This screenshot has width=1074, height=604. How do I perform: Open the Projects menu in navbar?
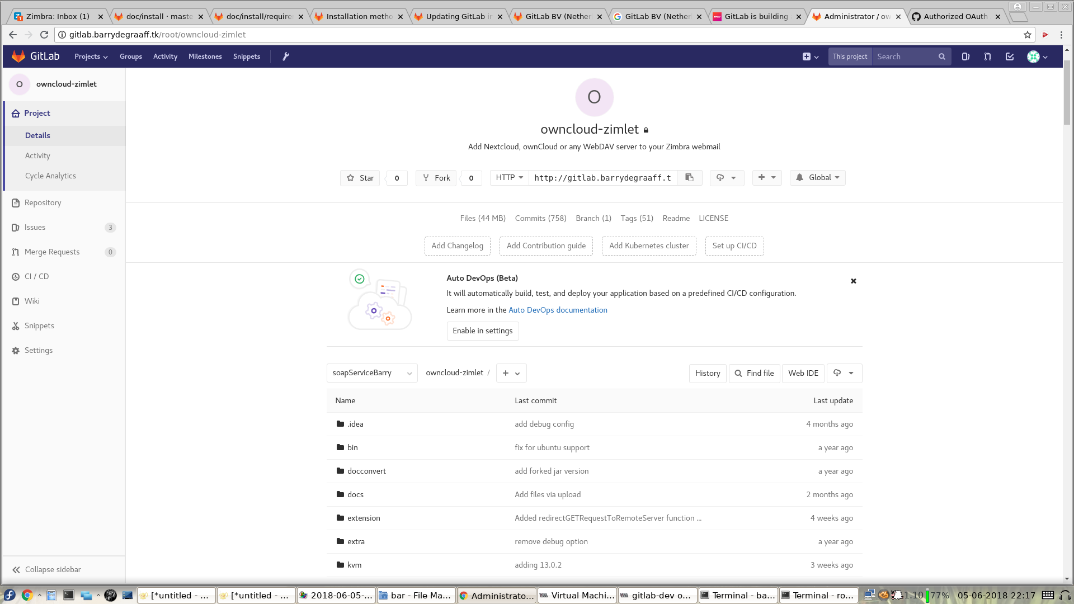pyautogui.click(x=91, y=56)
